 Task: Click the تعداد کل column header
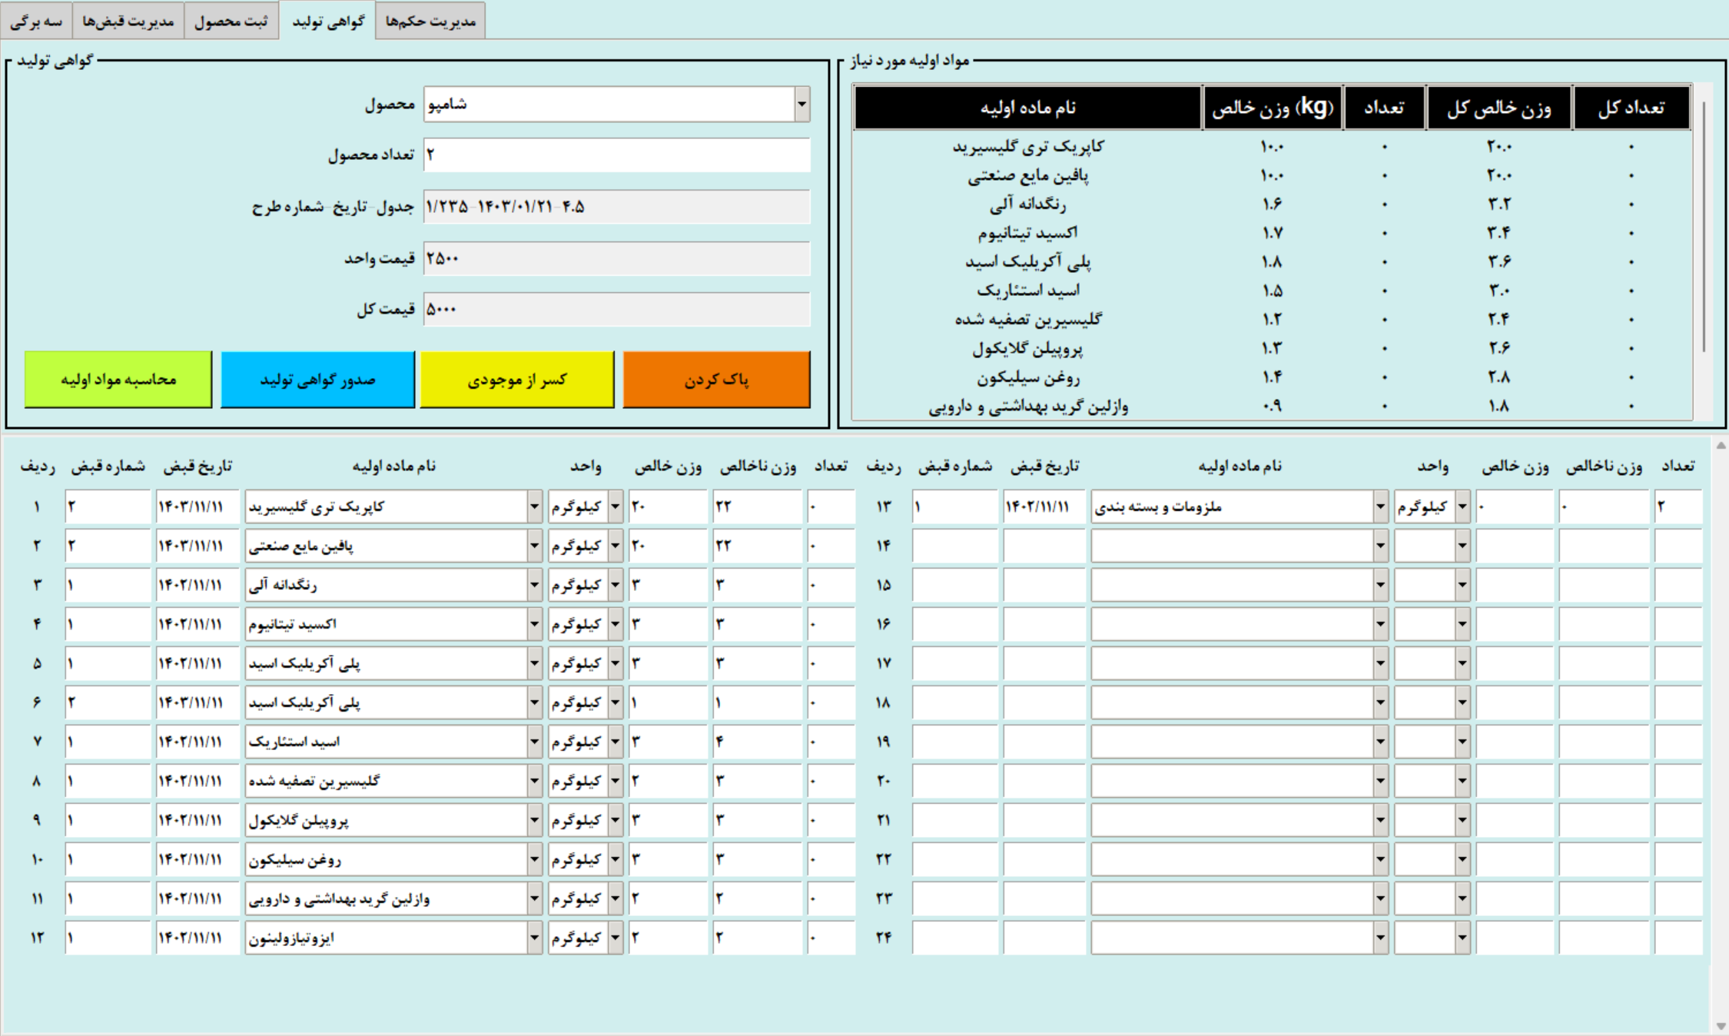[x=1631, y=108]
